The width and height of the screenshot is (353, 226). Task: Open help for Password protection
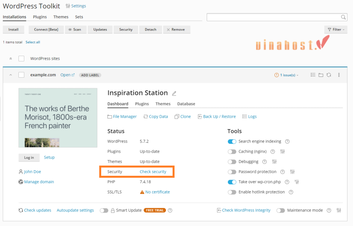coord(282,172)
